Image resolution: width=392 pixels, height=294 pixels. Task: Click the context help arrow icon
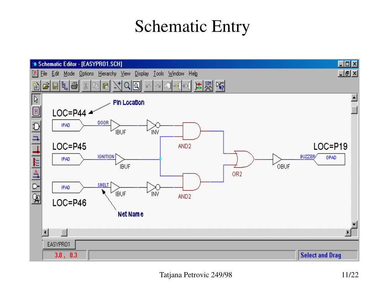click(220, 86)
